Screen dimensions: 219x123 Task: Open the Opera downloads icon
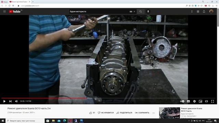[x=213, y=6]
